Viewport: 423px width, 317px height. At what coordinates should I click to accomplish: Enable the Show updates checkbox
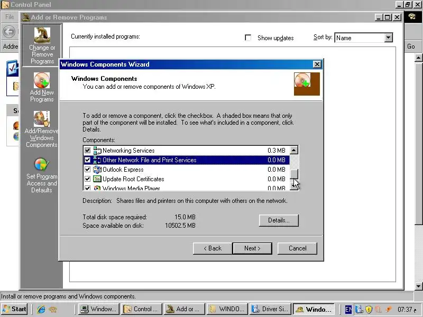[x=248, y=38]
